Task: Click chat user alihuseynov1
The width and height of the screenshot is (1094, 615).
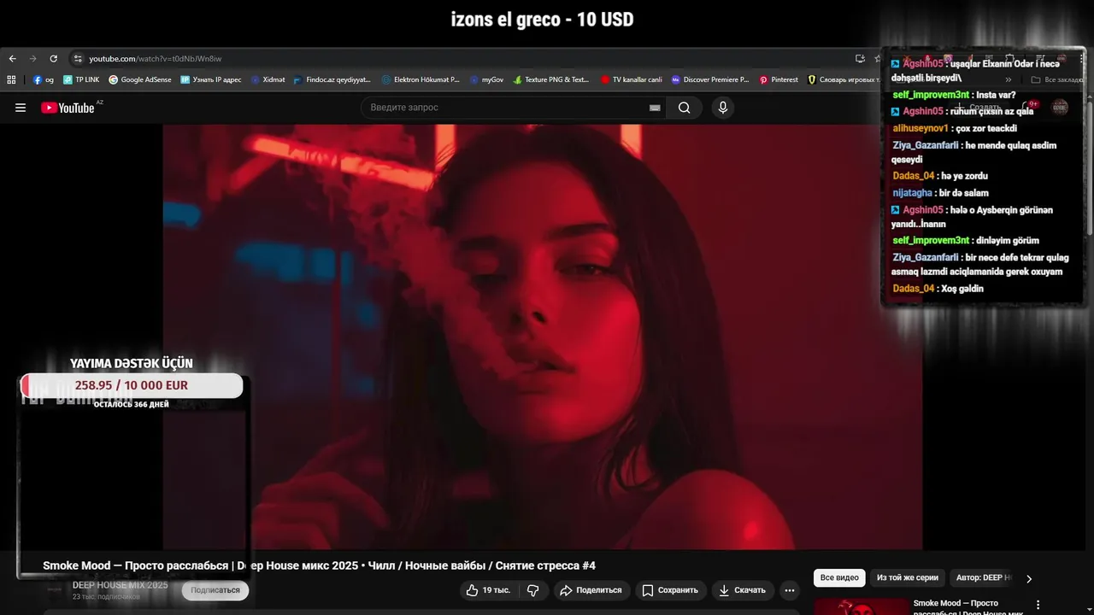Action: click(920, 128)
